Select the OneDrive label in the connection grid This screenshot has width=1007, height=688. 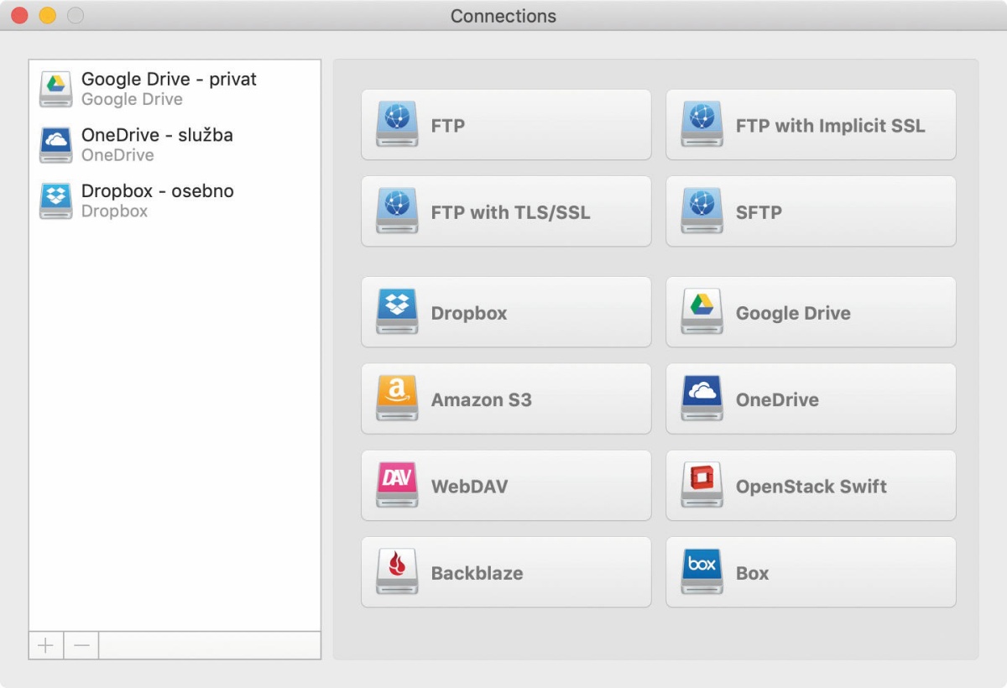point(777,399)
